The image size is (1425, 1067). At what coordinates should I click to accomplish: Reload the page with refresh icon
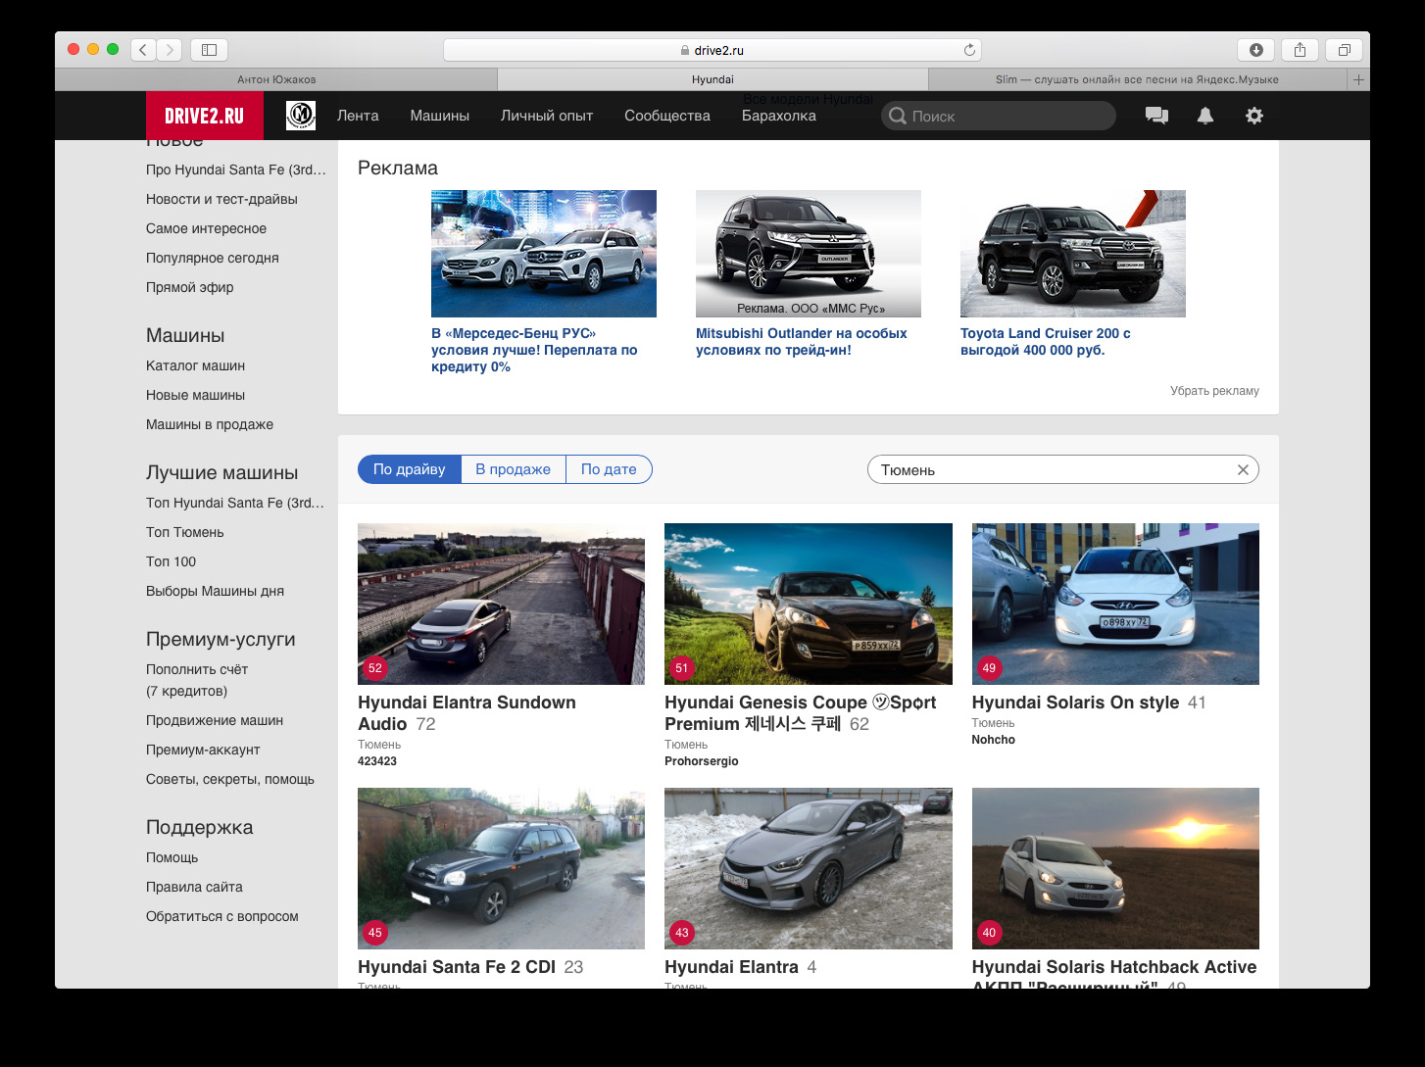click(x=969, y=50)
